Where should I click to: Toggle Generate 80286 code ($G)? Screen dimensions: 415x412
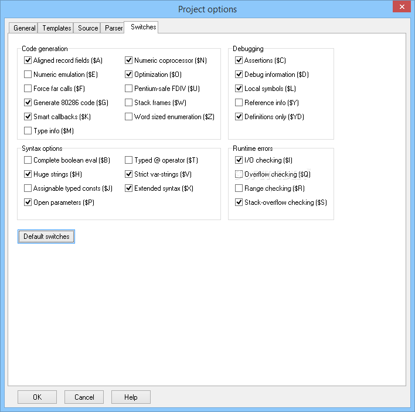(x=28, y=103)
